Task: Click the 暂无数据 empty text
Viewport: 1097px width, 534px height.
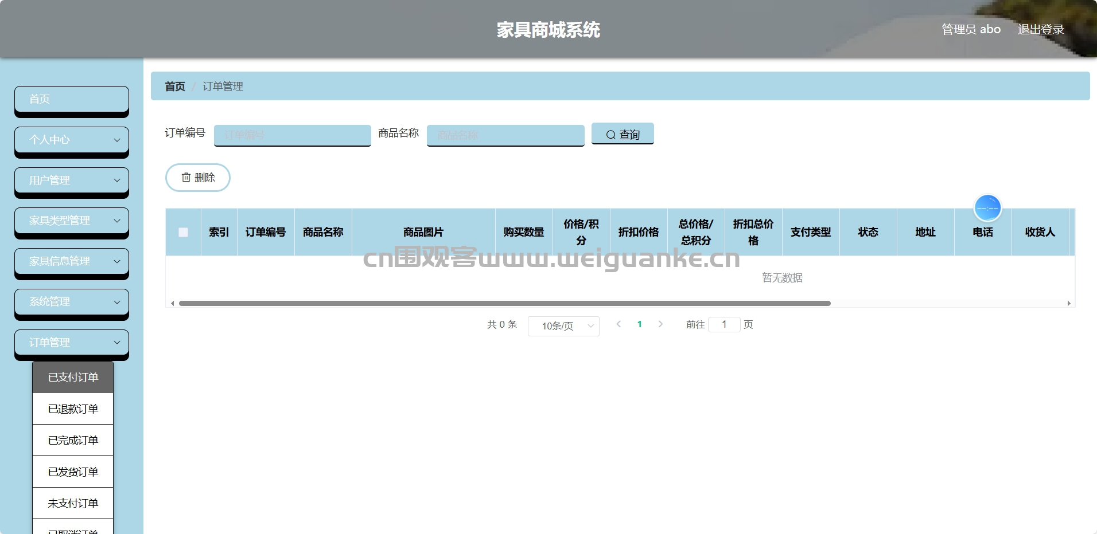Action: tap(782, 278)
